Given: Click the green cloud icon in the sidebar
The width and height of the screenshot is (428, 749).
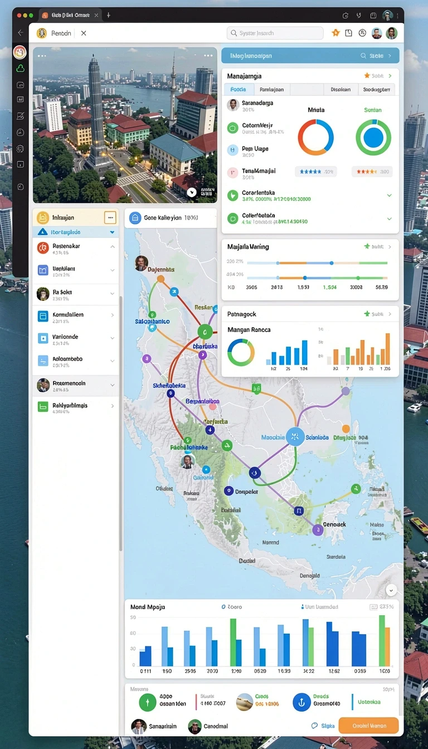Looking at the screenshot, I should (x=21, y=69).
